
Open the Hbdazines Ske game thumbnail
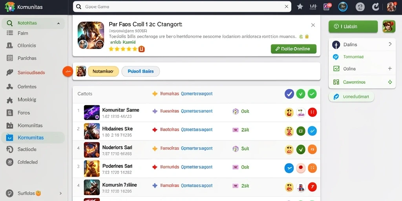[x=92, y=131]
